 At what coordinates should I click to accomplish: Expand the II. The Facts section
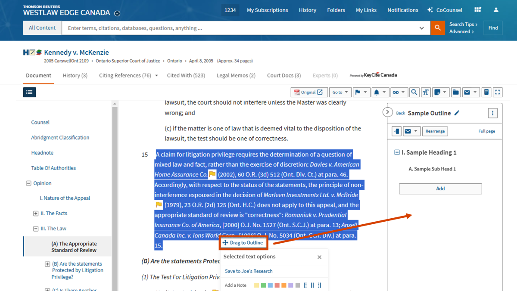[x=36, y=214]
